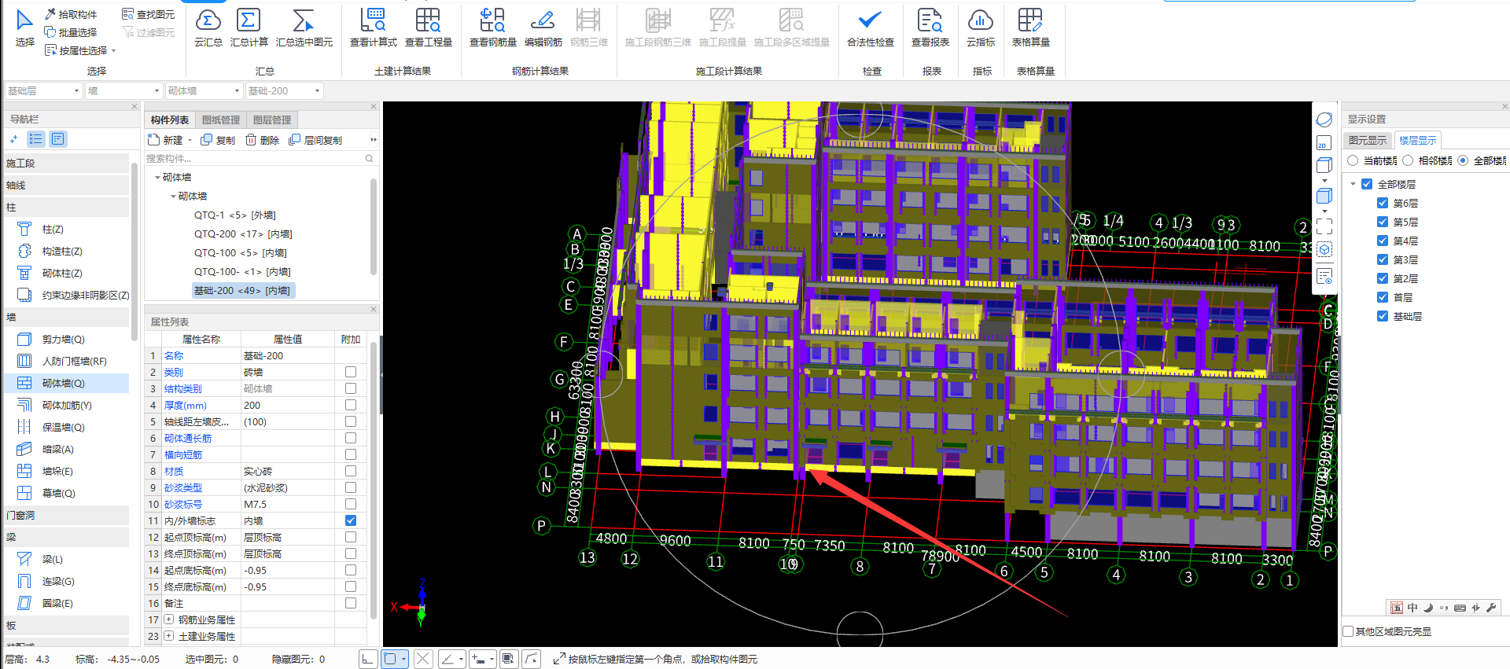
Task: Open the 墙 category dropdown
Action: point(123,90)
